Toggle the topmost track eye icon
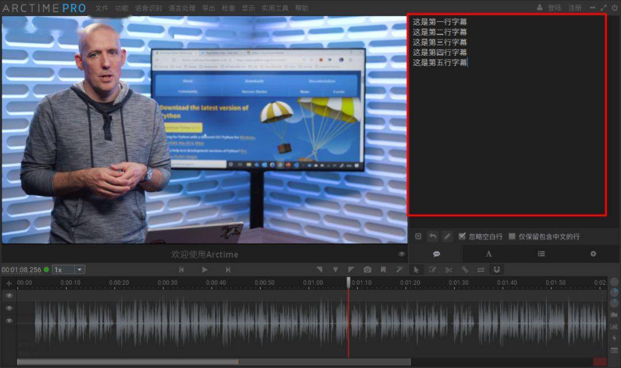Image resolution: width=621 pixels, height=368 pixels. [9, 296]
